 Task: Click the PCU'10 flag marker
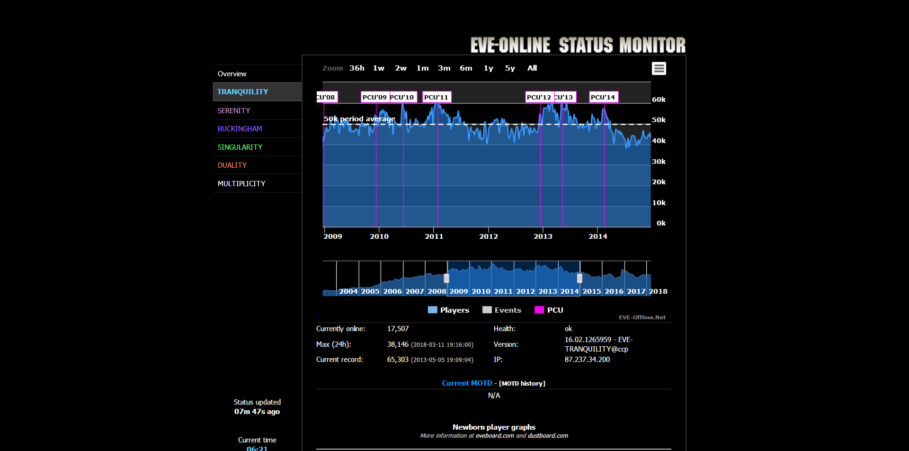point(403,97)
